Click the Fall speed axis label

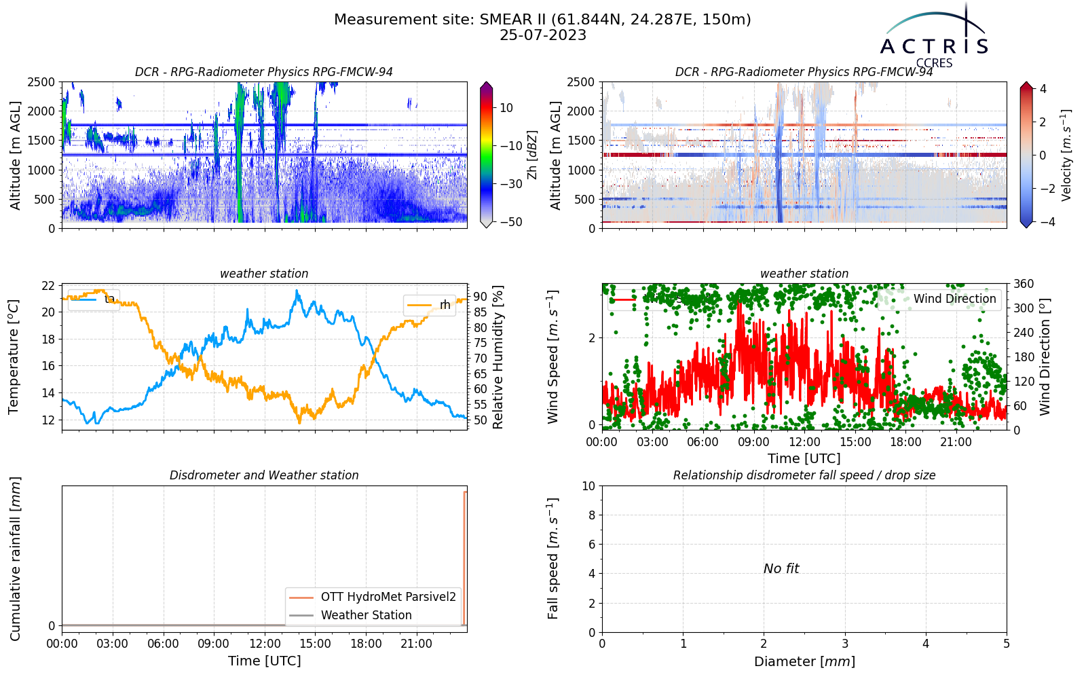(553, 559)
